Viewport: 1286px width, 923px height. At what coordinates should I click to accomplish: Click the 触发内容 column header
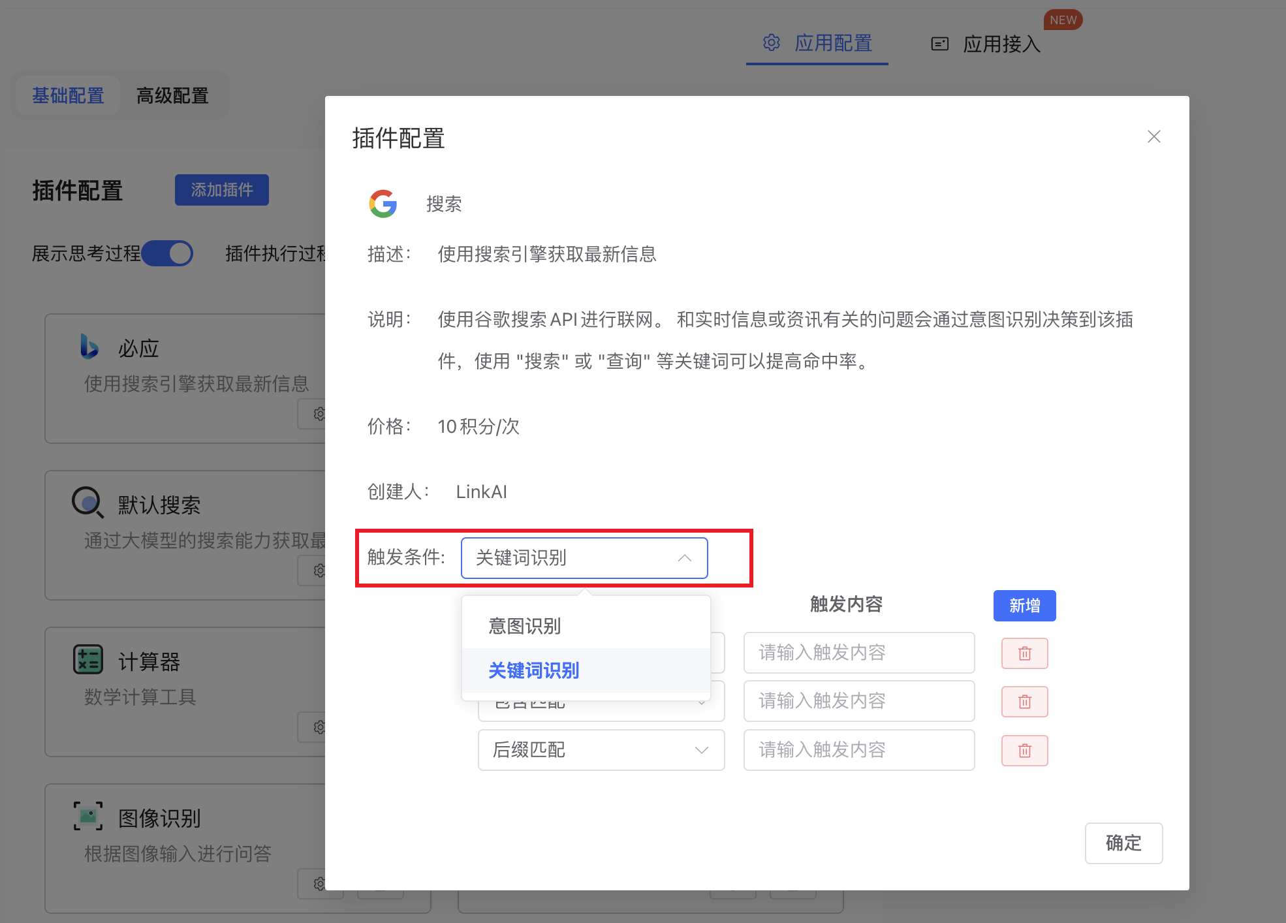coord(846,604)
